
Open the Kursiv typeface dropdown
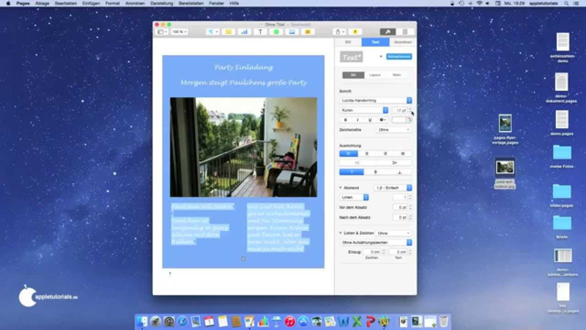tap(364, 110)
